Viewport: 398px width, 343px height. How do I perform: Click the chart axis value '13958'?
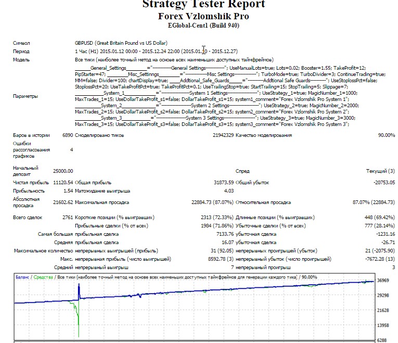click(383, 325)
